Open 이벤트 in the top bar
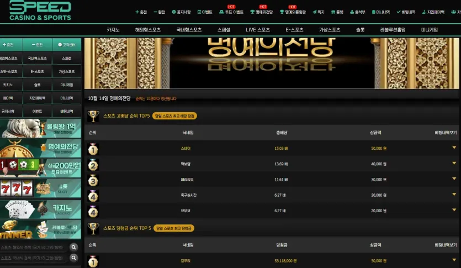461x268 pixels. 205,12
